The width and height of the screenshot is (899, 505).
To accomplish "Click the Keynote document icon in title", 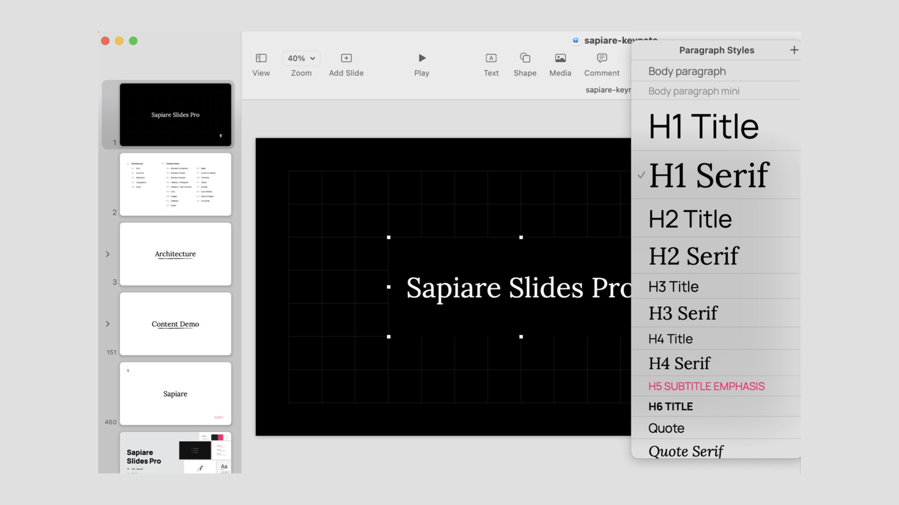I will (576, 40).
